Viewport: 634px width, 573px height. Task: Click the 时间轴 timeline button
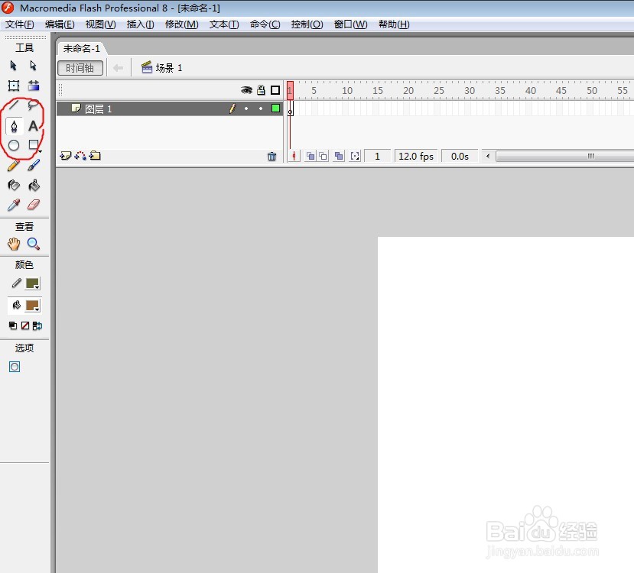click(x=80, y=68)
